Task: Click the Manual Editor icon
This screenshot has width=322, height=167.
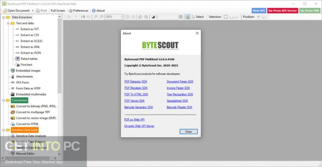Action: 13,154
